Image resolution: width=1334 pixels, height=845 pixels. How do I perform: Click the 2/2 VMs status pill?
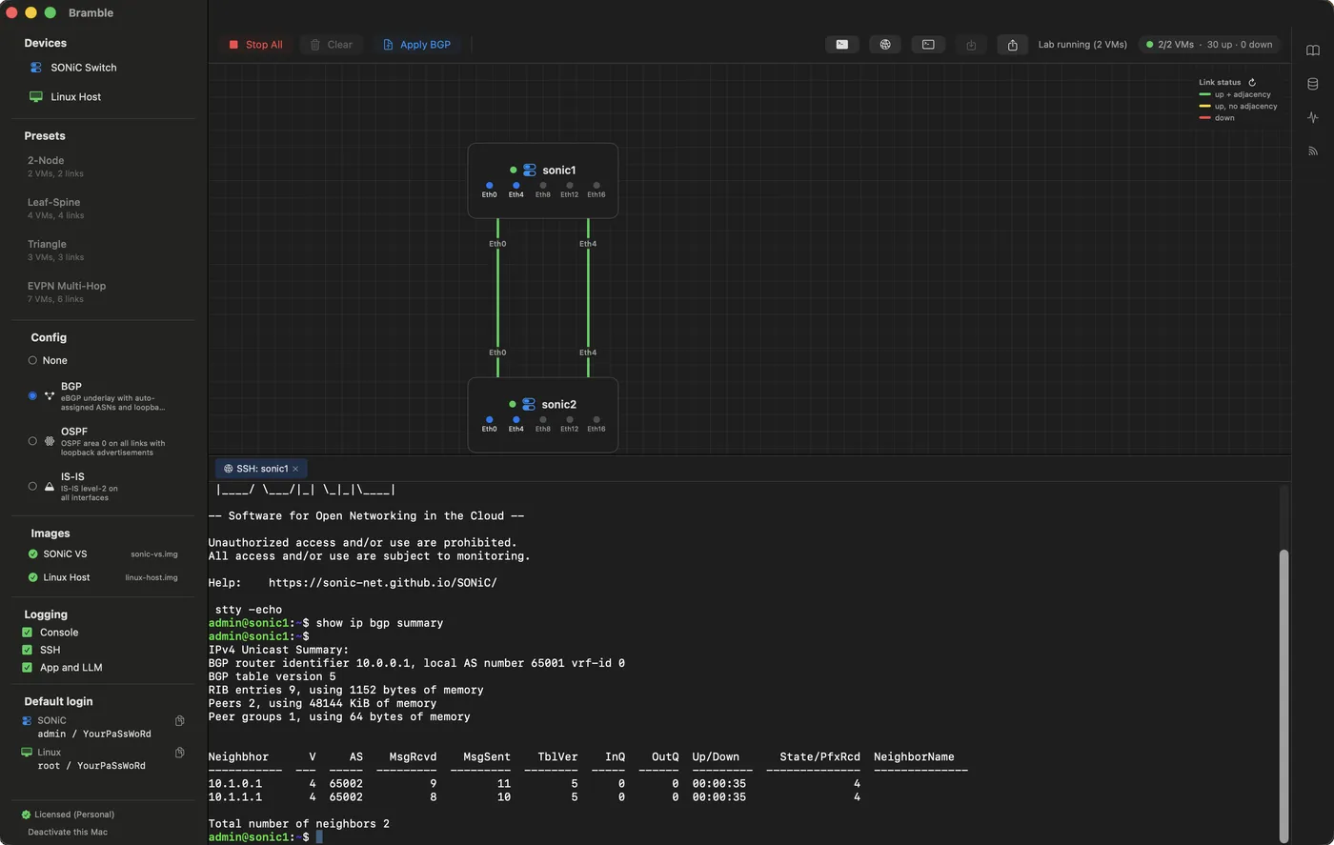coord(1209,45)
